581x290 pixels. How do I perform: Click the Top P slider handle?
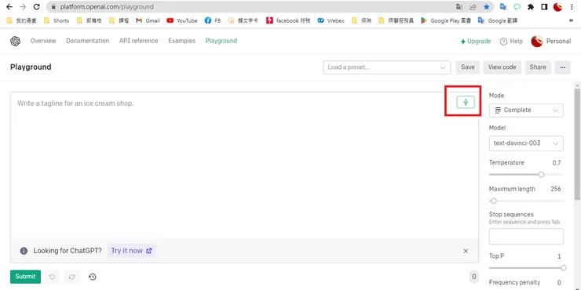coord(563,268)
